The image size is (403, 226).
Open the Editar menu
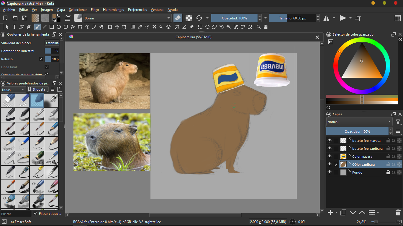[24, 10]
